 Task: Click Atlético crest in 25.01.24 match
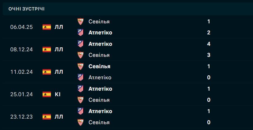80,89
